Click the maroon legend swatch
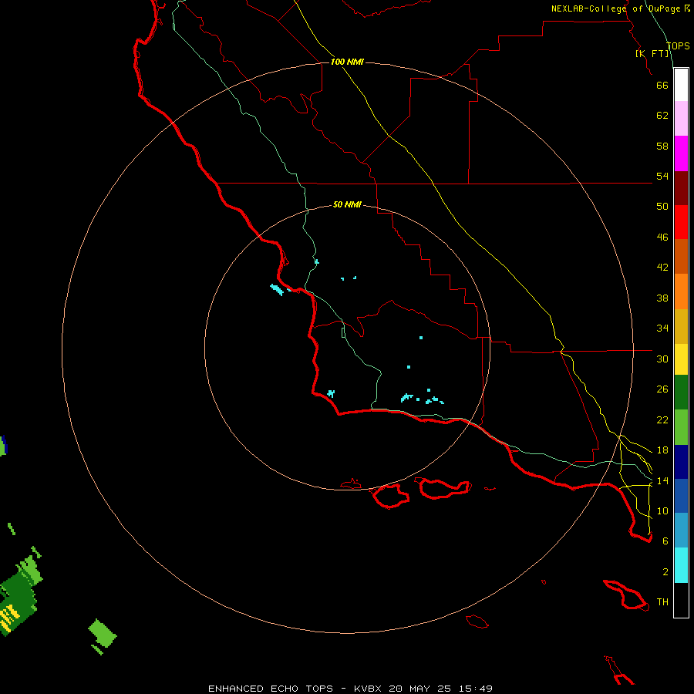This screenshot has height=694, width=694. pyautogui.click(x=681, y=188)
